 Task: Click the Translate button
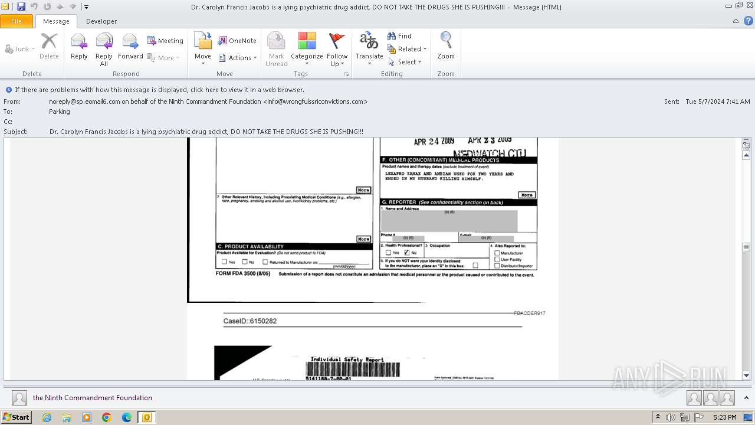369,50
